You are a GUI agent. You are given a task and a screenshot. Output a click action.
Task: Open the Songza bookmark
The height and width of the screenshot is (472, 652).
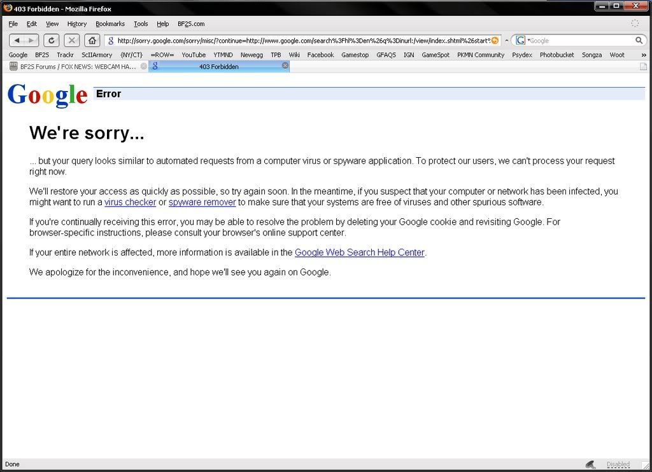click(x=592, y=55)
